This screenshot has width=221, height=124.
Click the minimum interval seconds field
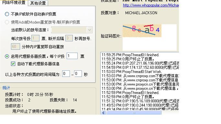tap(66, 74)
